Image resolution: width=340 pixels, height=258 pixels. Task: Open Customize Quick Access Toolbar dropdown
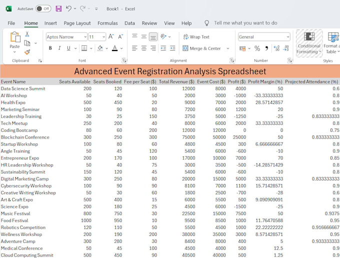96,8
